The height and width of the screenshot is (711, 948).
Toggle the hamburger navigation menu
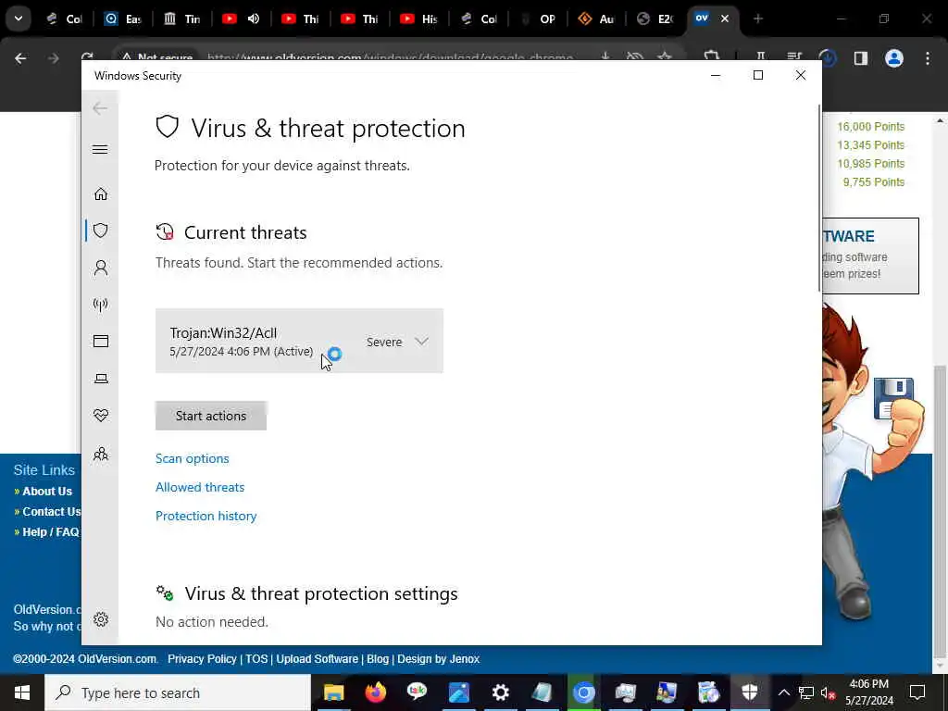tap(100, 149)
